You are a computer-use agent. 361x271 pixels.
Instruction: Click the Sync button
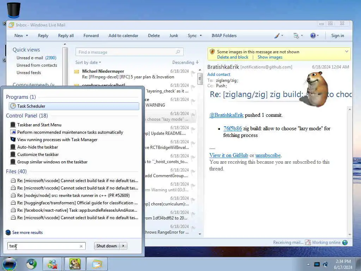tap(192, 36)
